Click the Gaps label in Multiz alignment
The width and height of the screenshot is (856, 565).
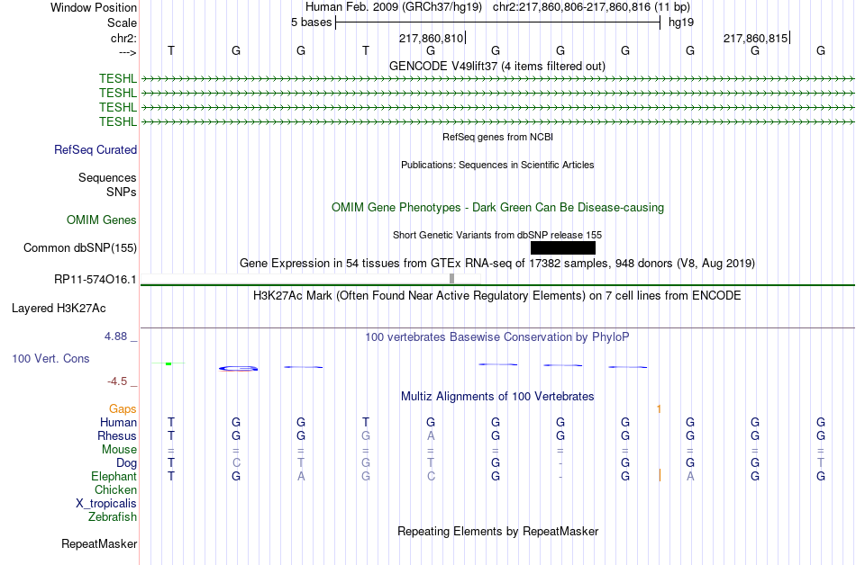(123, 408)
